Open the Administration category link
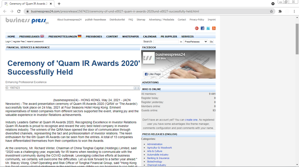This screenshot has width=299, height=167. click(155, 144)
